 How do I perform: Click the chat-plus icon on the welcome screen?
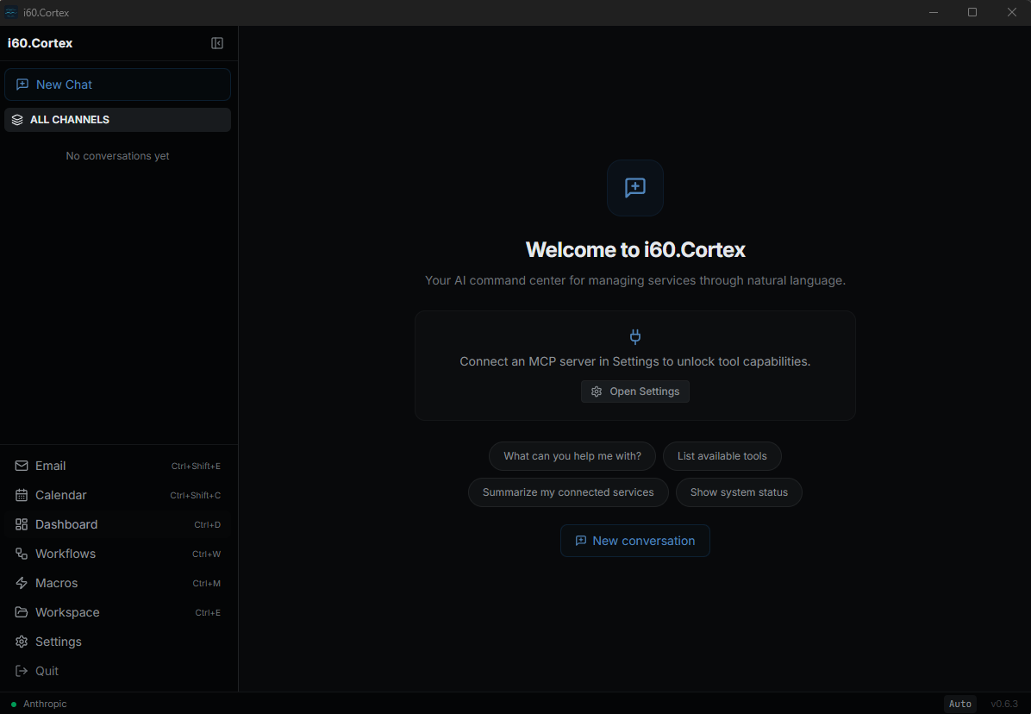(635, 187)
